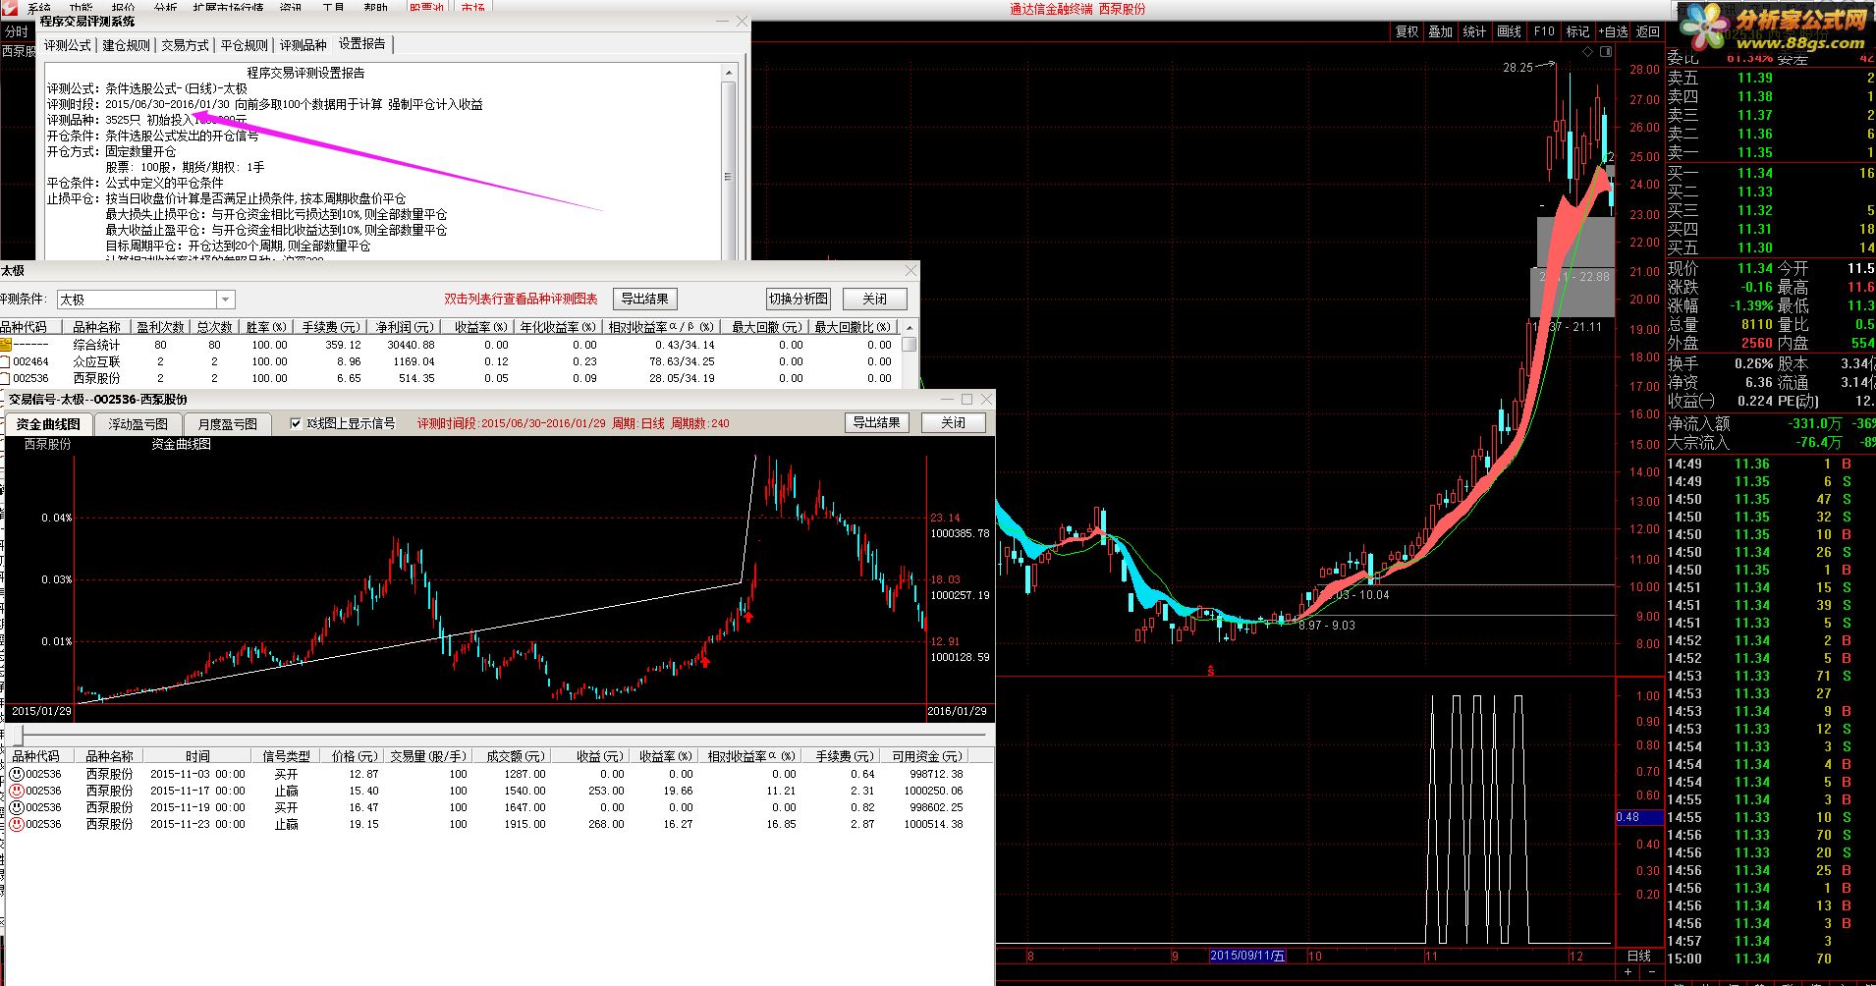Click the folder icon of the 综合统计 row

[x=5, y=345]
